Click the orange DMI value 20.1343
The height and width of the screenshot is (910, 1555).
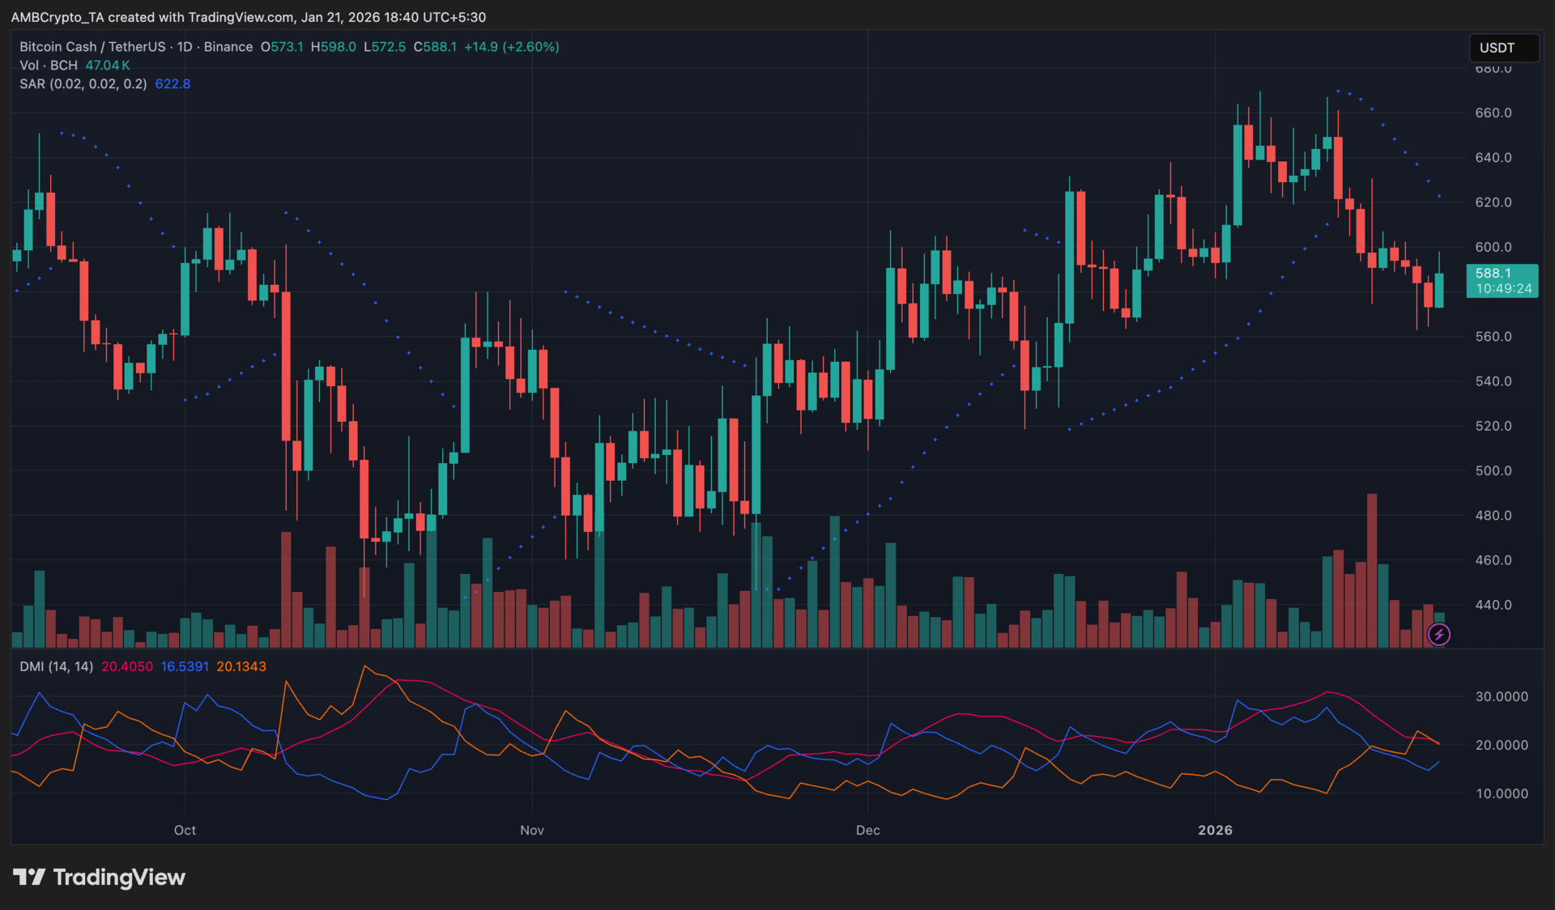[241, 666]
